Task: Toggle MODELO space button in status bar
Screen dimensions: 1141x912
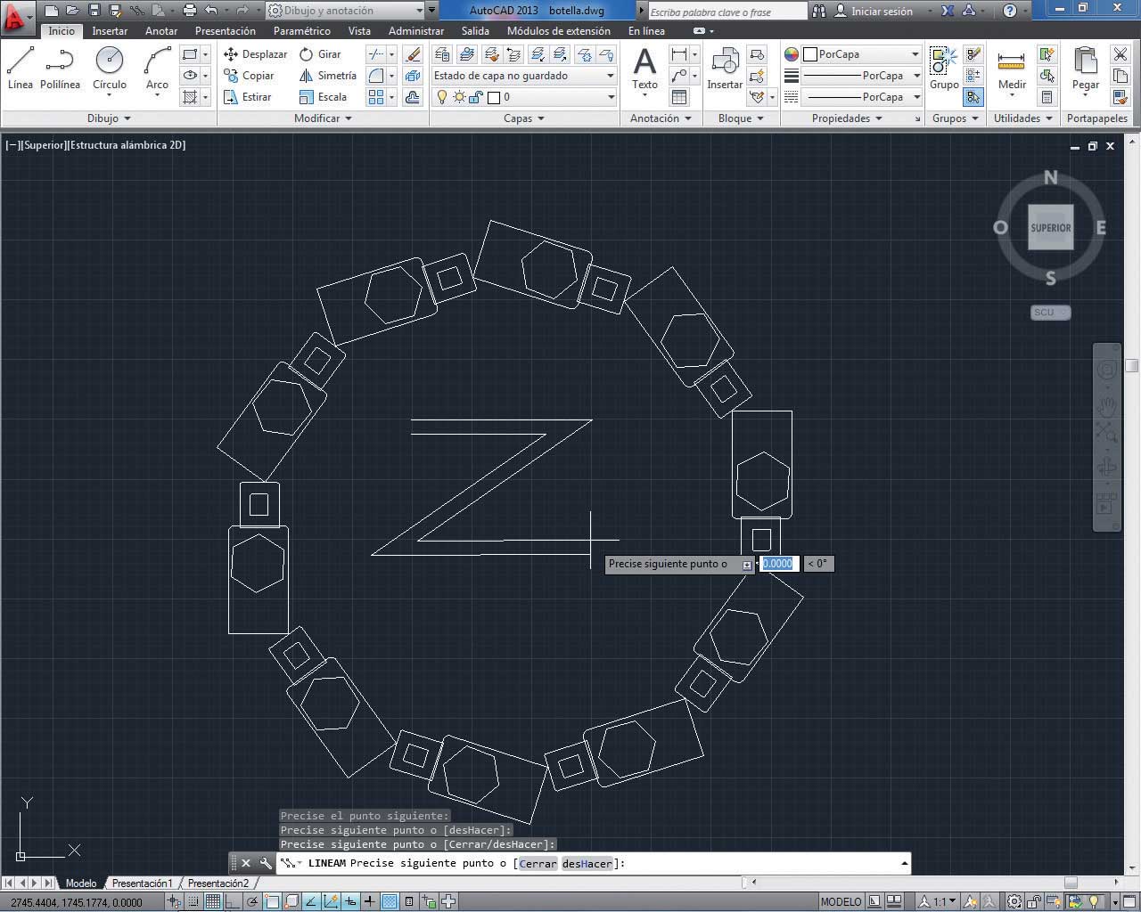Action: 841,901
